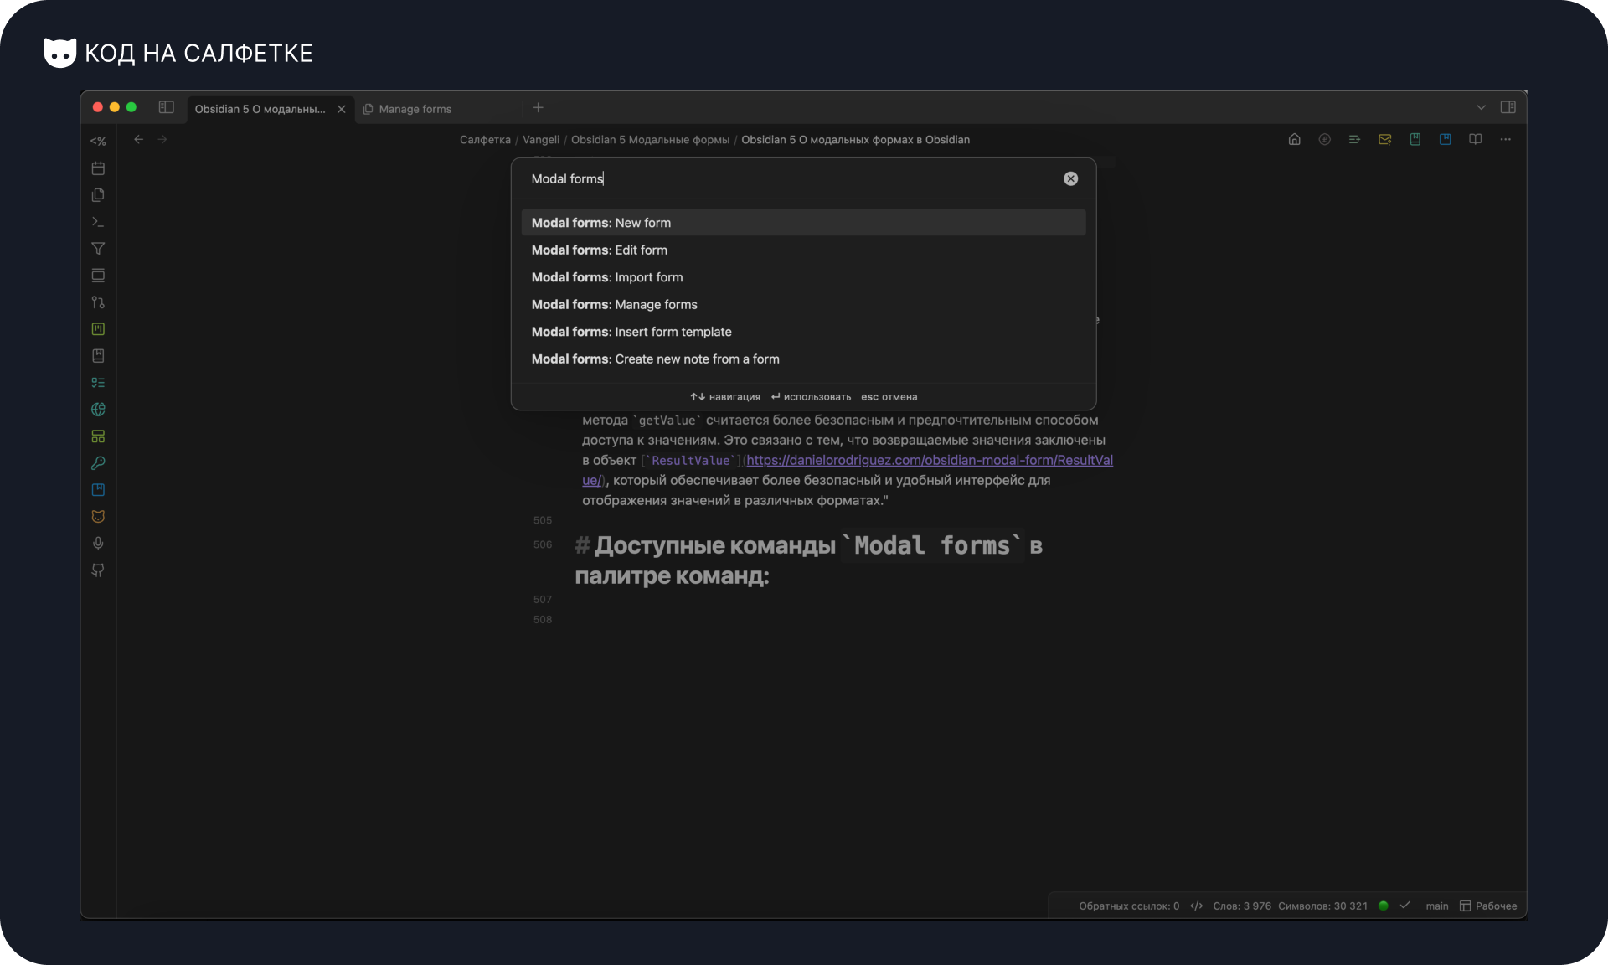Viewport: 1608px width, 965px height.
Task: Expand the tab list chevron
Action: [x=1481, y=107]
